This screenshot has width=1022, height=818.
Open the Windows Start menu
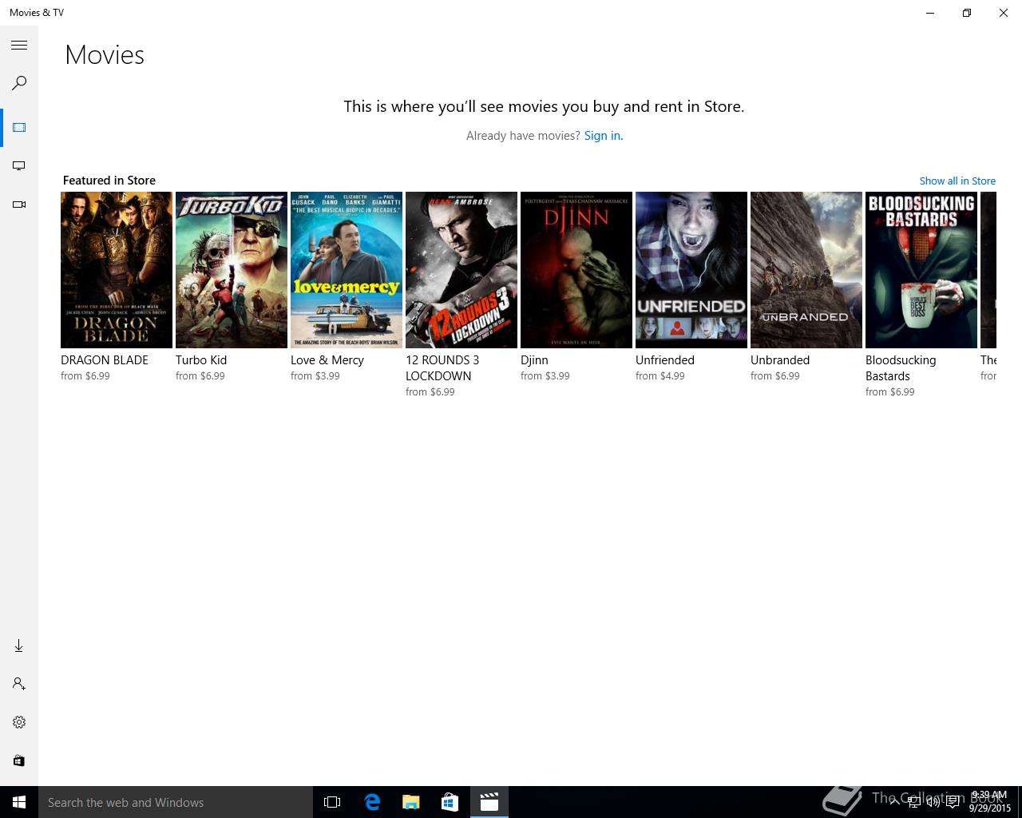coord(19,802)
